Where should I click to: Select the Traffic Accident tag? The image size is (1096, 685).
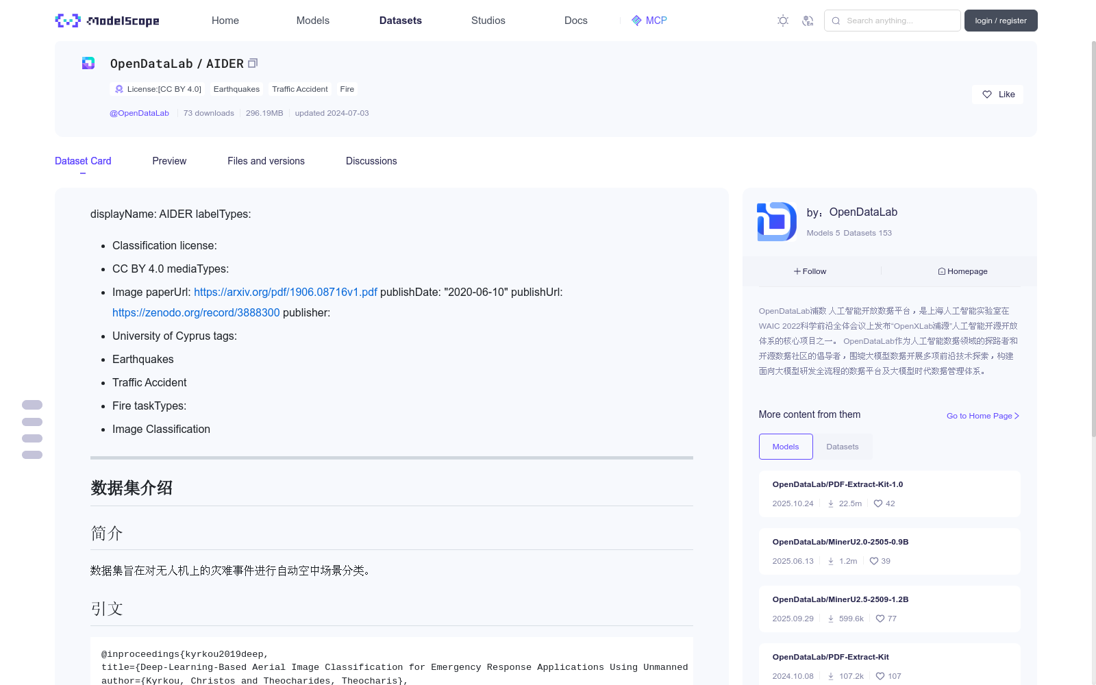click(300, 89)
